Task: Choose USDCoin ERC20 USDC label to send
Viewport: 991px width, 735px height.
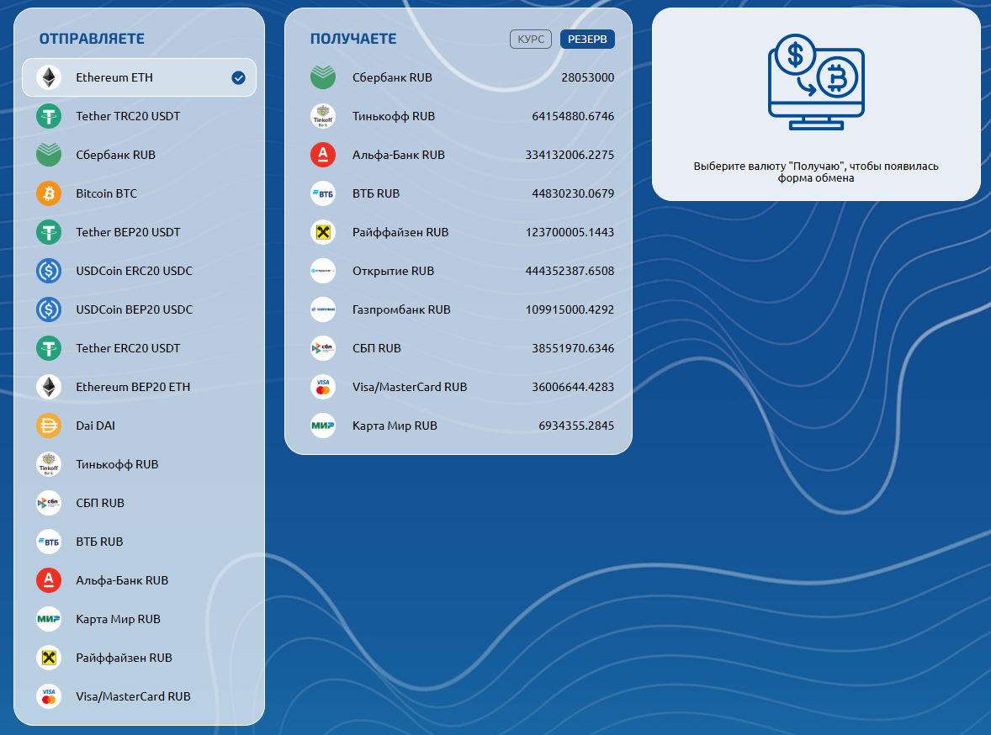Action: click(x=134, y=271)
